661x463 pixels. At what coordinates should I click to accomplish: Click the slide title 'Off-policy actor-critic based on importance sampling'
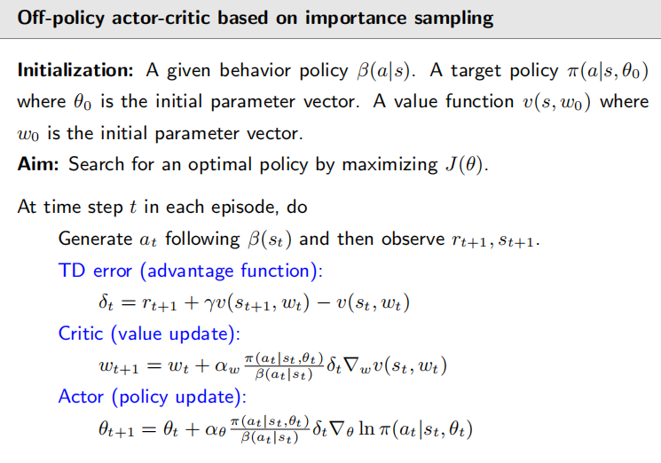[255, 18]
